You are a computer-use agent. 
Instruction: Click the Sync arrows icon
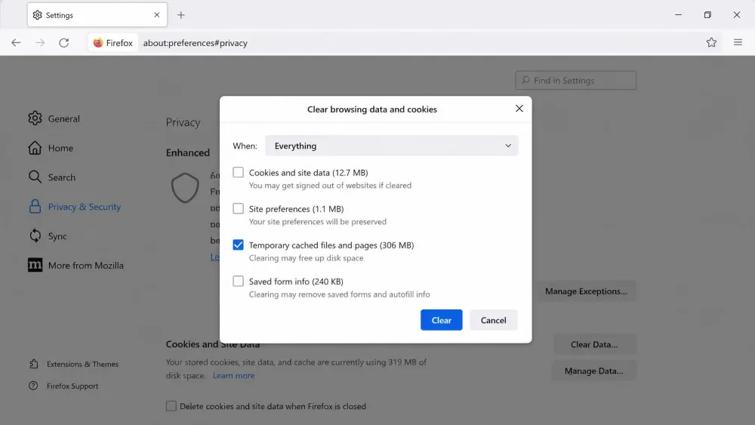pos(35,236)
